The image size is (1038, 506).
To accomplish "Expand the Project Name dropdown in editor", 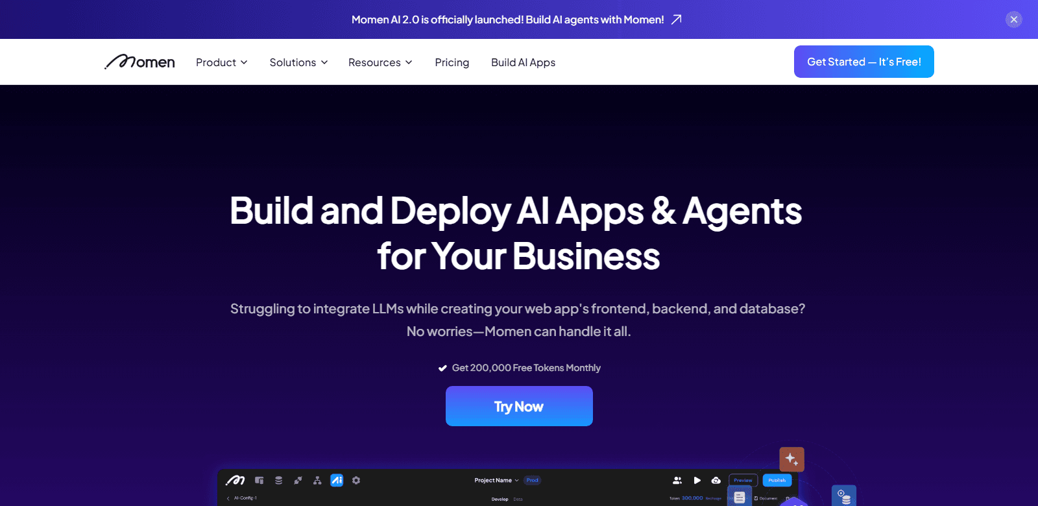I will click(x=496, y=481).
